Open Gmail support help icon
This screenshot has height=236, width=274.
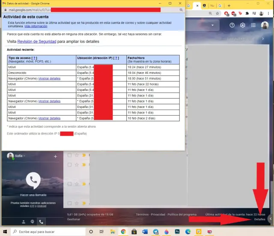[232, 25]
